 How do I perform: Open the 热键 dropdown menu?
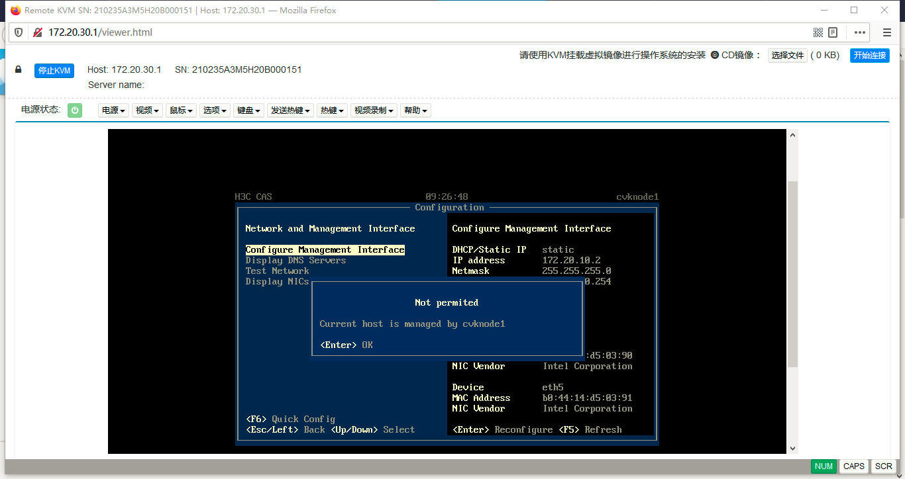333,110
